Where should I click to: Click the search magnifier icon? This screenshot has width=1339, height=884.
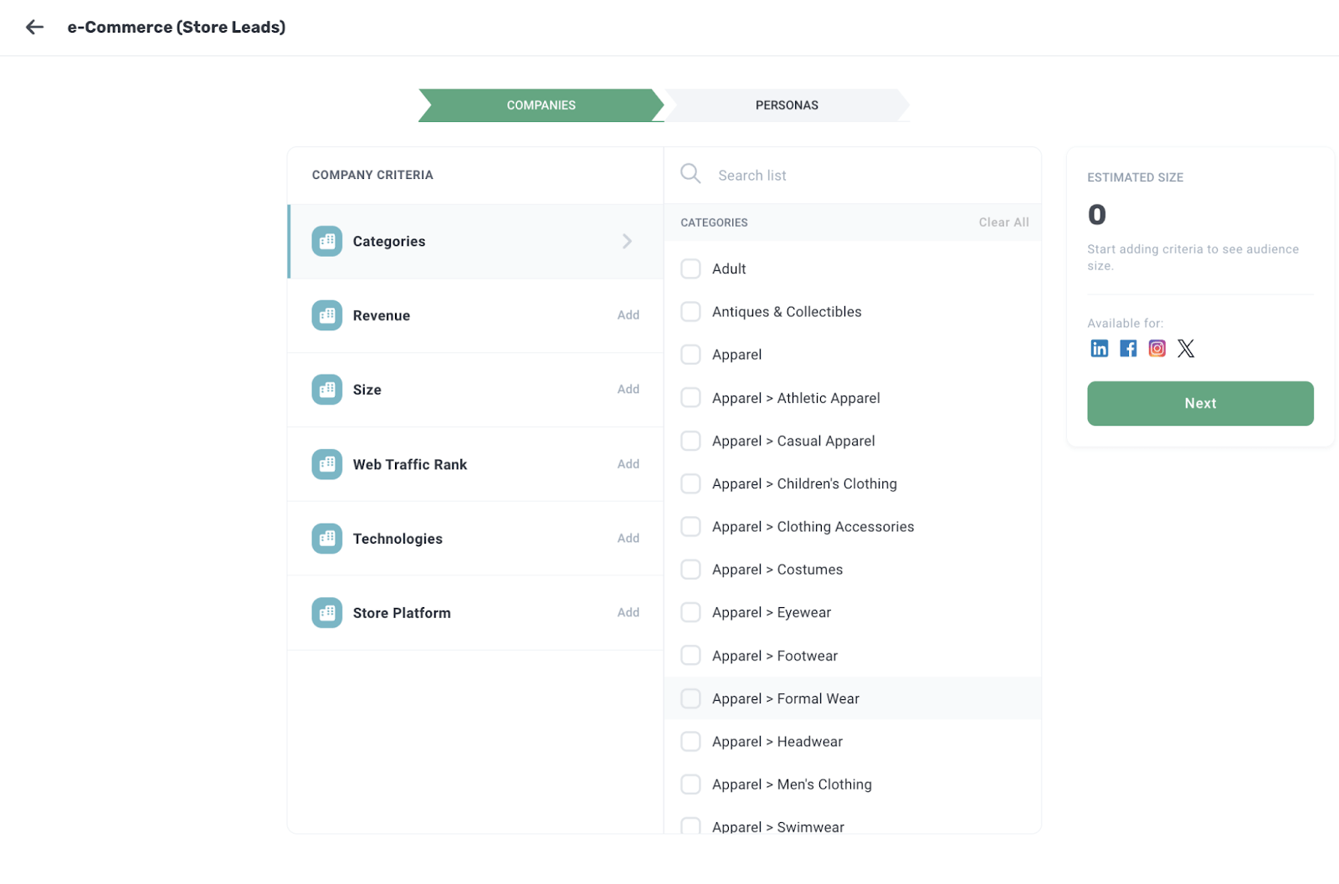pyautogui.click(x=690, y=174)
